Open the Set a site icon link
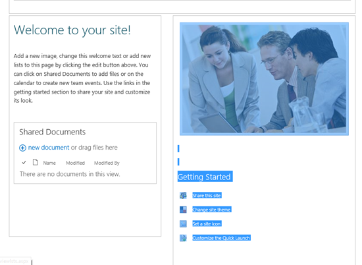Viewport: 362px width, 265px height. [x=207, y=224]
